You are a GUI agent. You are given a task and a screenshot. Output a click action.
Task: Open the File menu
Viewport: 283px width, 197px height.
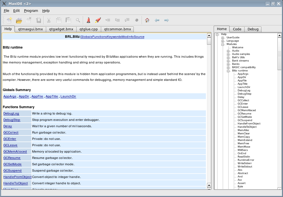point(6,11)
